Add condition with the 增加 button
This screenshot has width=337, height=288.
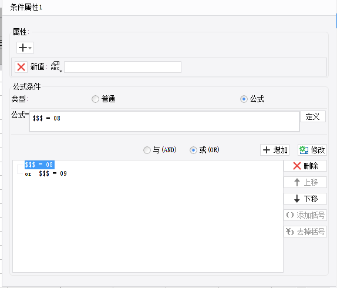(x=275, y=150)
